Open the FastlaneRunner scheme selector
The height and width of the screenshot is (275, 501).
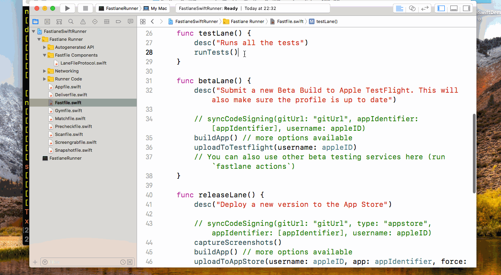tap(118, 8)
